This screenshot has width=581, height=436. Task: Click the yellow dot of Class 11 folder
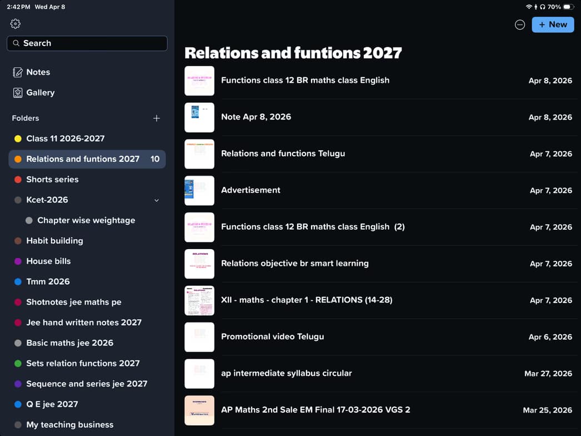18,138
